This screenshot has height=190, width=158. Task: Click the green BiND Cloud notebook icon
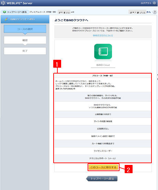click(x=103, y=52)
